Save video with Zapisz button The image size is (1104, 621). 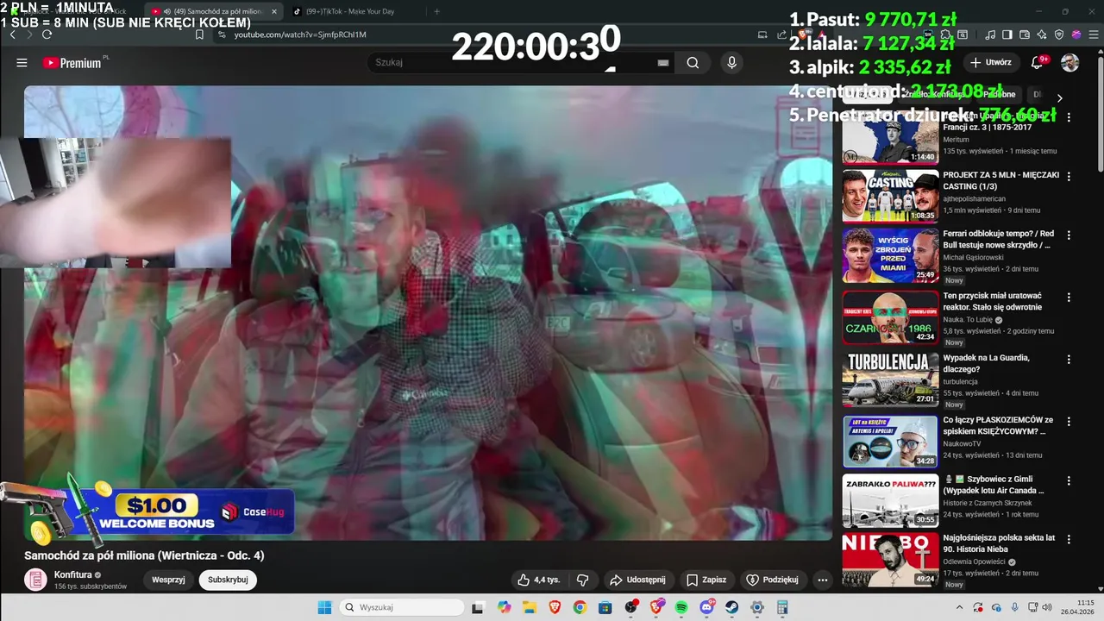[x=706, y=580]
